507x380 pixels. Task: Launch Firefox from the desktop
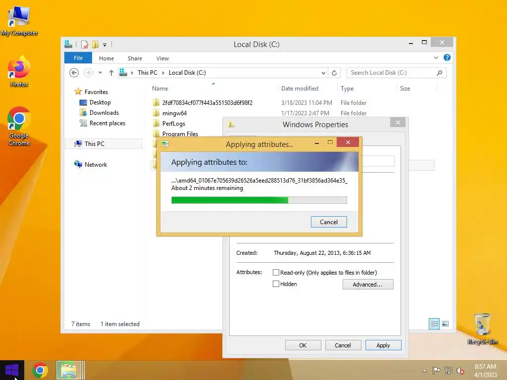19,71
